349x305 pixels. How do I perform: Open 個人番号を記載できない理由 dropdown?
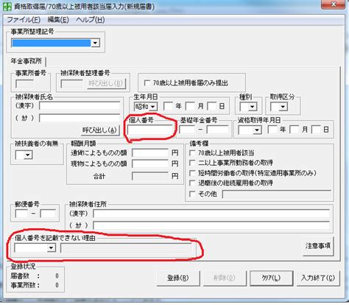52,248
